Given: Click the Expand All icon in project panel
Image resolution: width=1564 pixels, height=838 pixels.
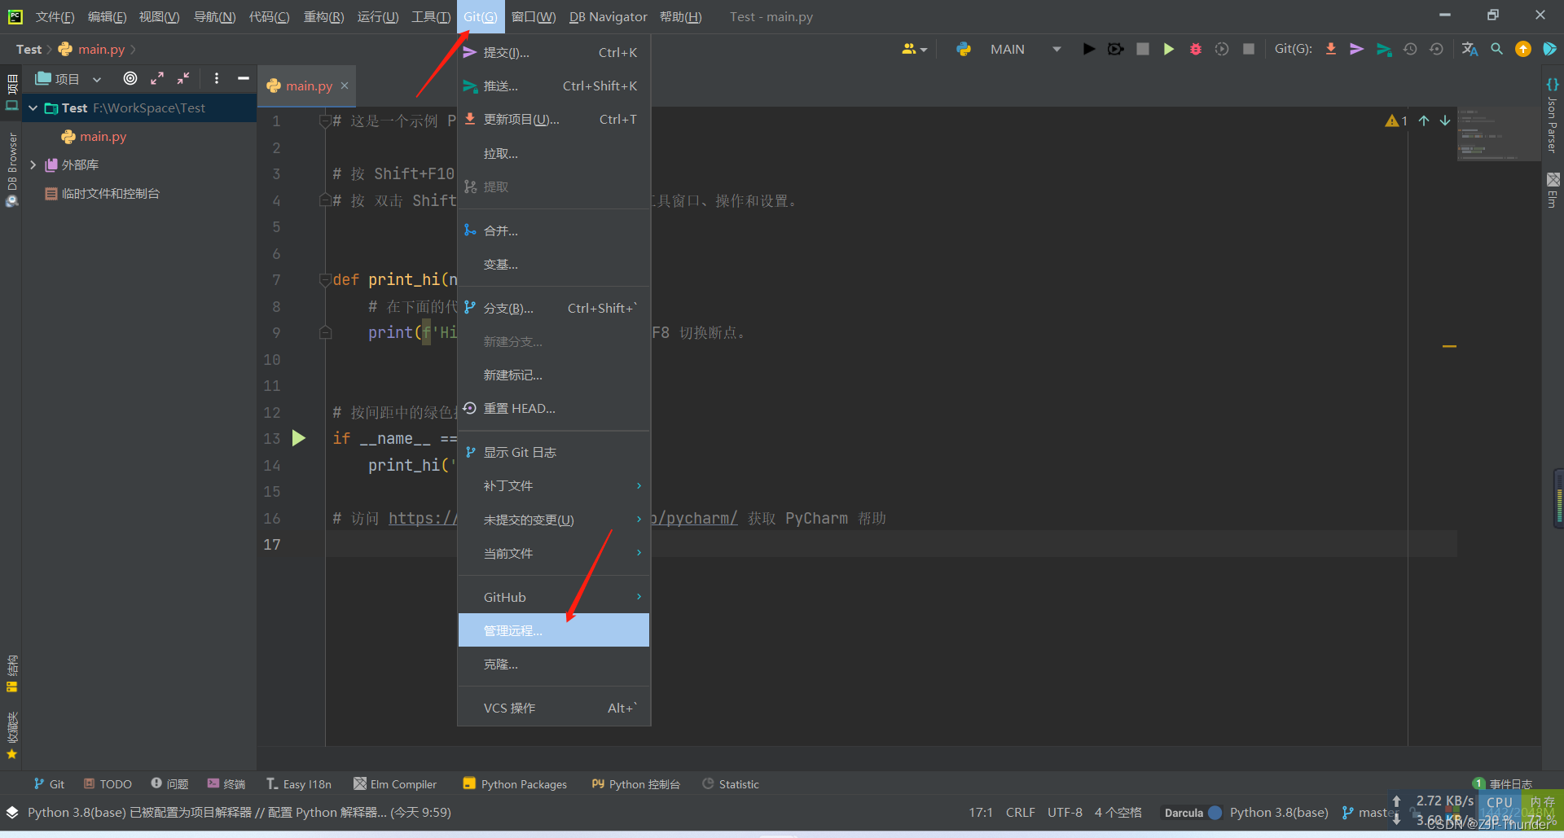Looking at the screenshot, I should pyautogui.click(x=157, y=78).
